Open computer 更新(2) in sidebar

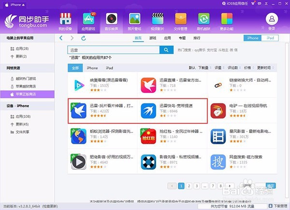pos(18,56)
